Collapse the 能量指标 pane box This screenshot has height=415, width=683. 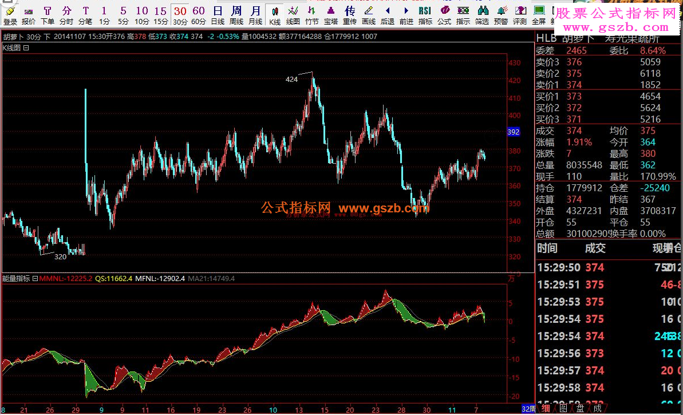[x=35, y=278]
